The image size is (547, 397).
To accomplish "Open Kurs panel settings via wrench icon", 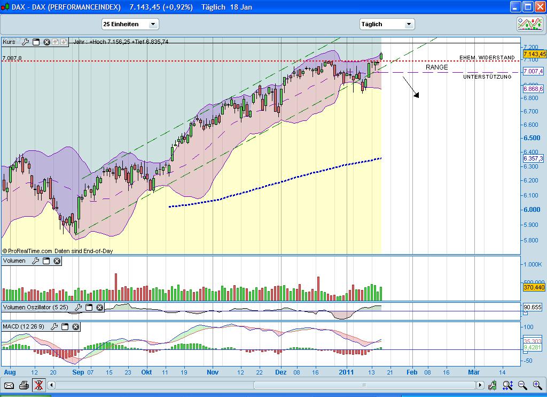I will tap(25, 42).
